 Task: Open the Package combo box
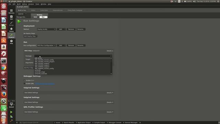coord(73,56)
